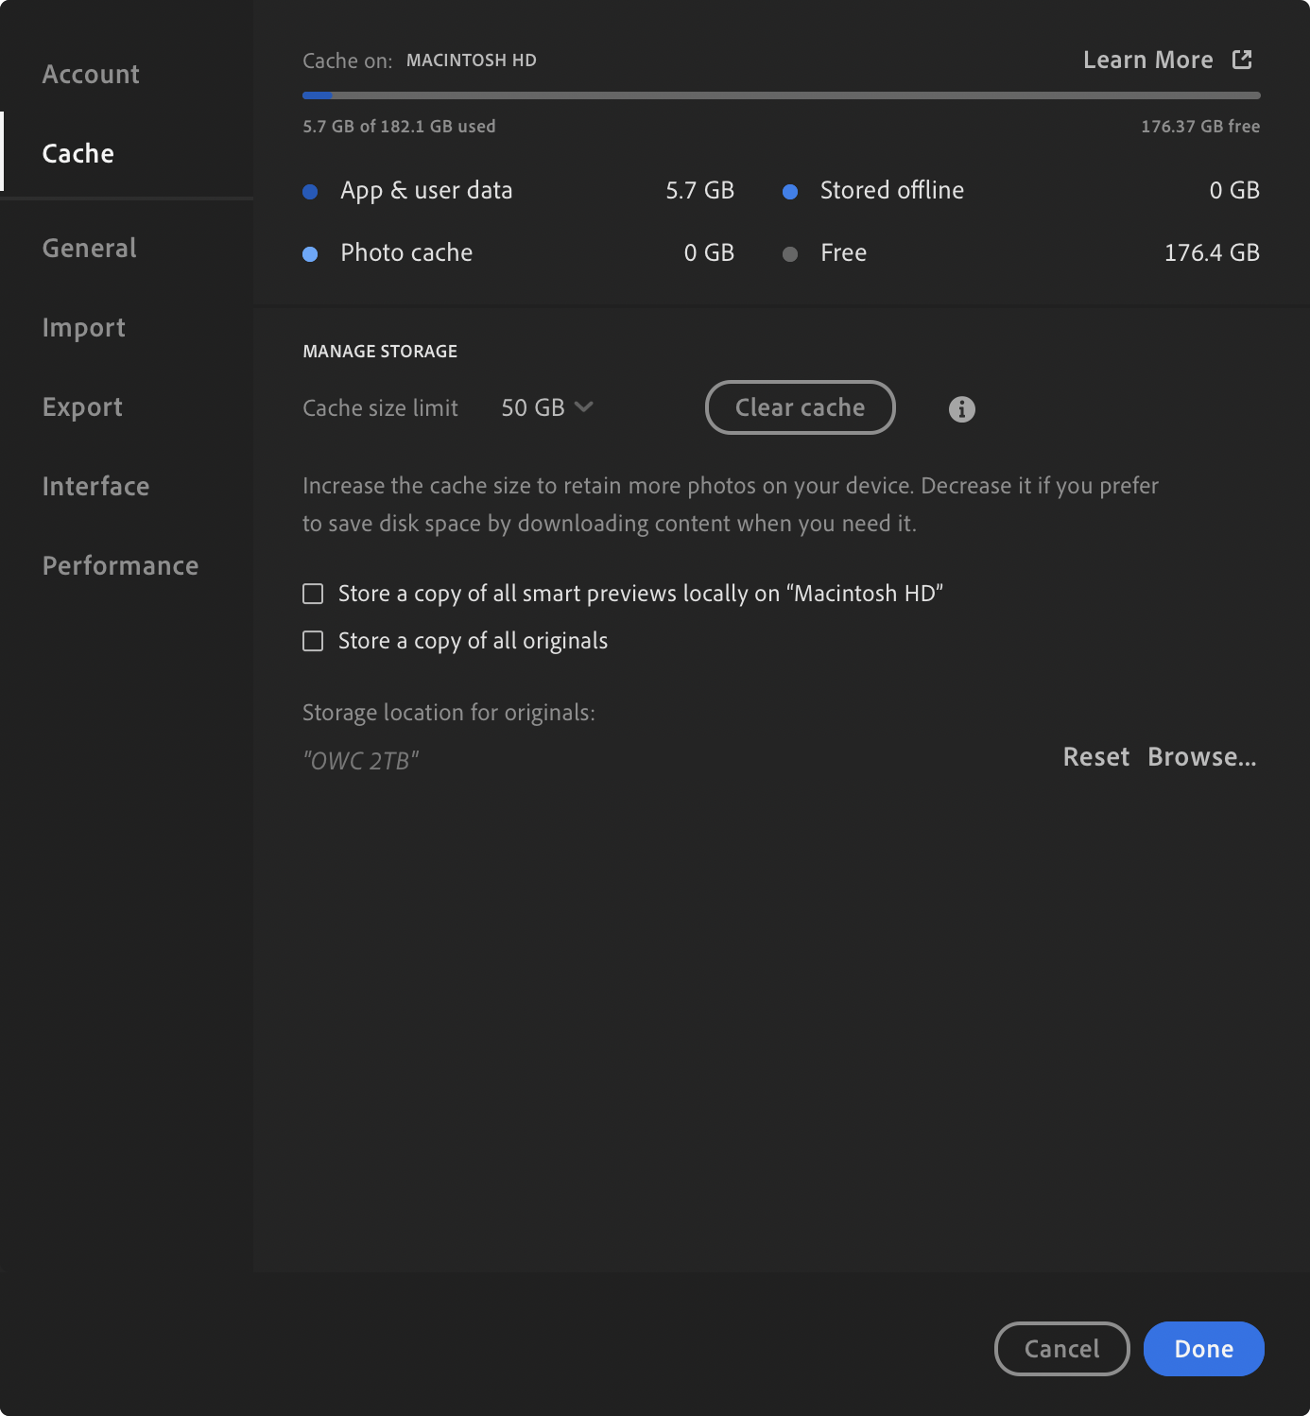Click the "176.37 GB free" text
This screenshot has height=1416, width=1310.
[1200, 127]
